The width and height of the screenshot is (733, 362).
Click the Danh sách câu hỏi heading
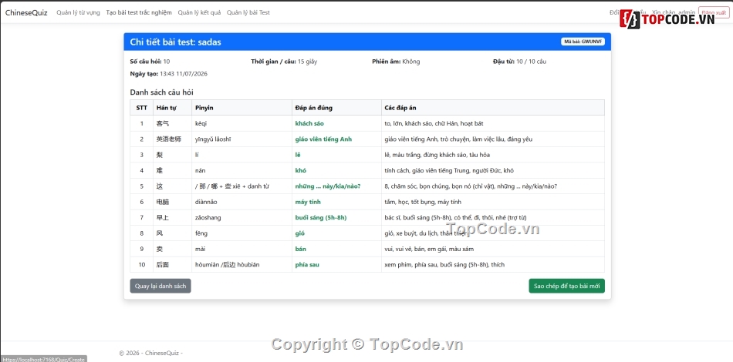(x=162, y=92)
